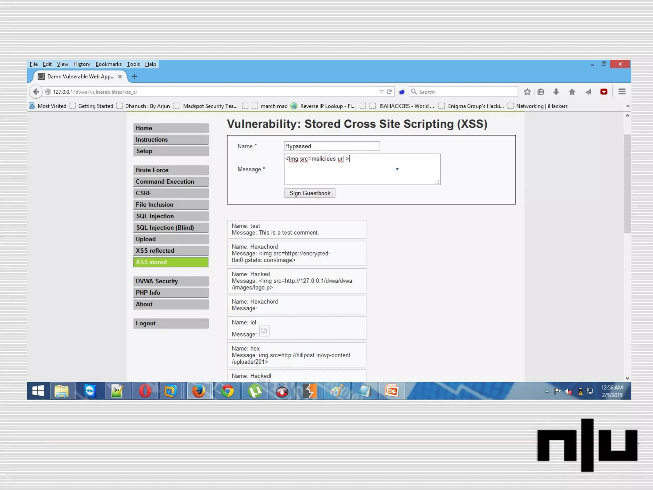
Task: Open the DVWA Security page
Action: [x=171, y=281]
